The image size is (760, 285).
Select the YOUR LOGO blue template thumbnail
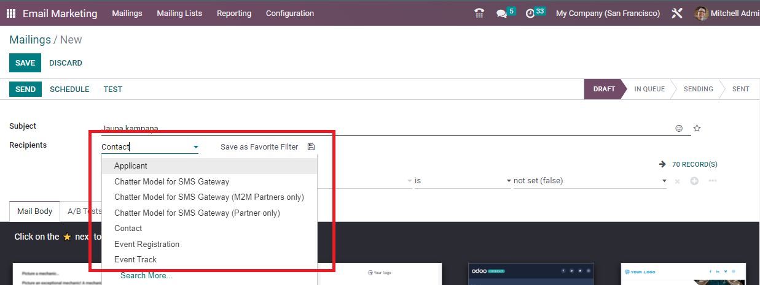coord(683,274)
